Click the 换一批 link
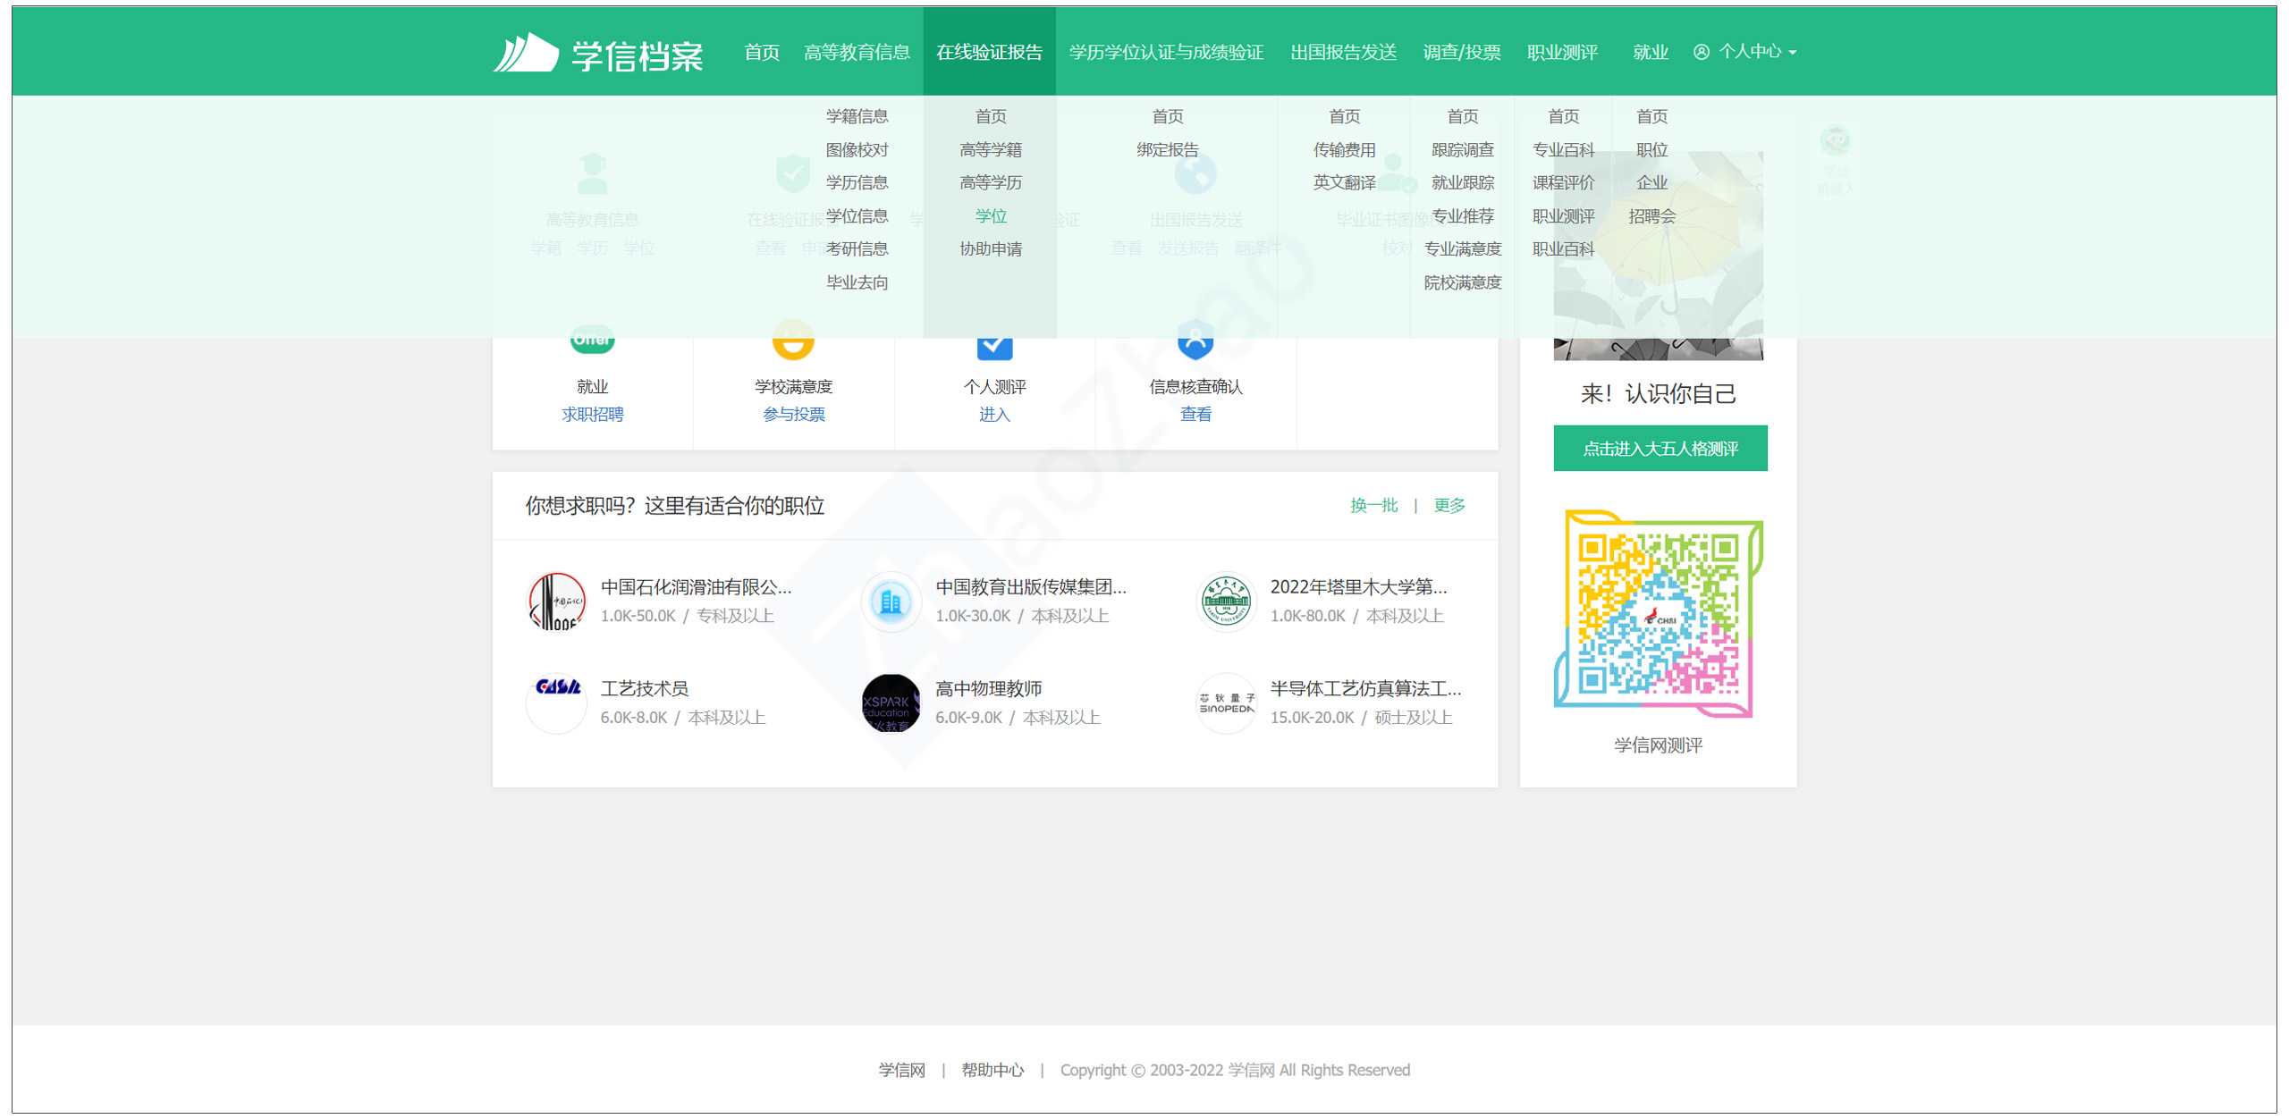2289x1119 pixels. (x=1373, y=505)
